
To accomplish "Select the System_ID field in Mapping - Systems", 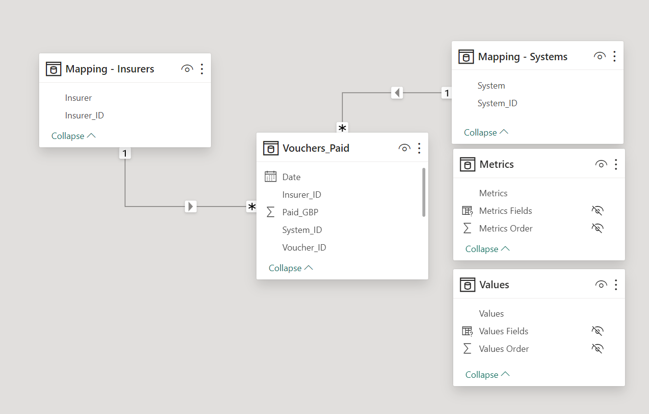I will [537, 103].
